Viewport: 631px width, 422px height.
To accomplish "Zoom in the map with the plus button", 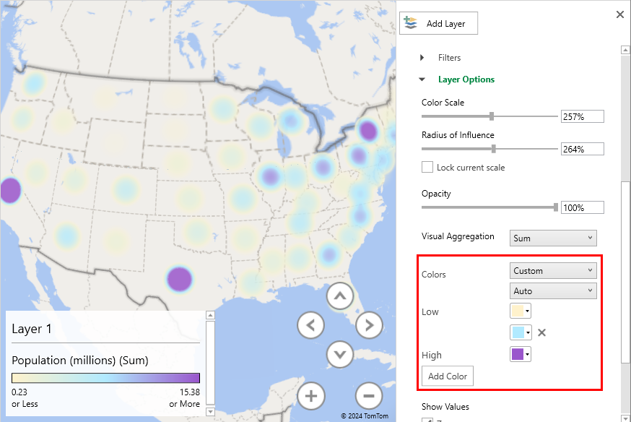I will (310, 396).
